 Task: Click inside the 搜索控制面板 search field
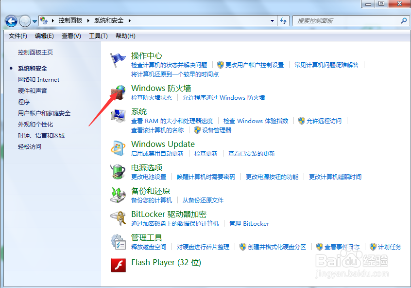[347, 21]
